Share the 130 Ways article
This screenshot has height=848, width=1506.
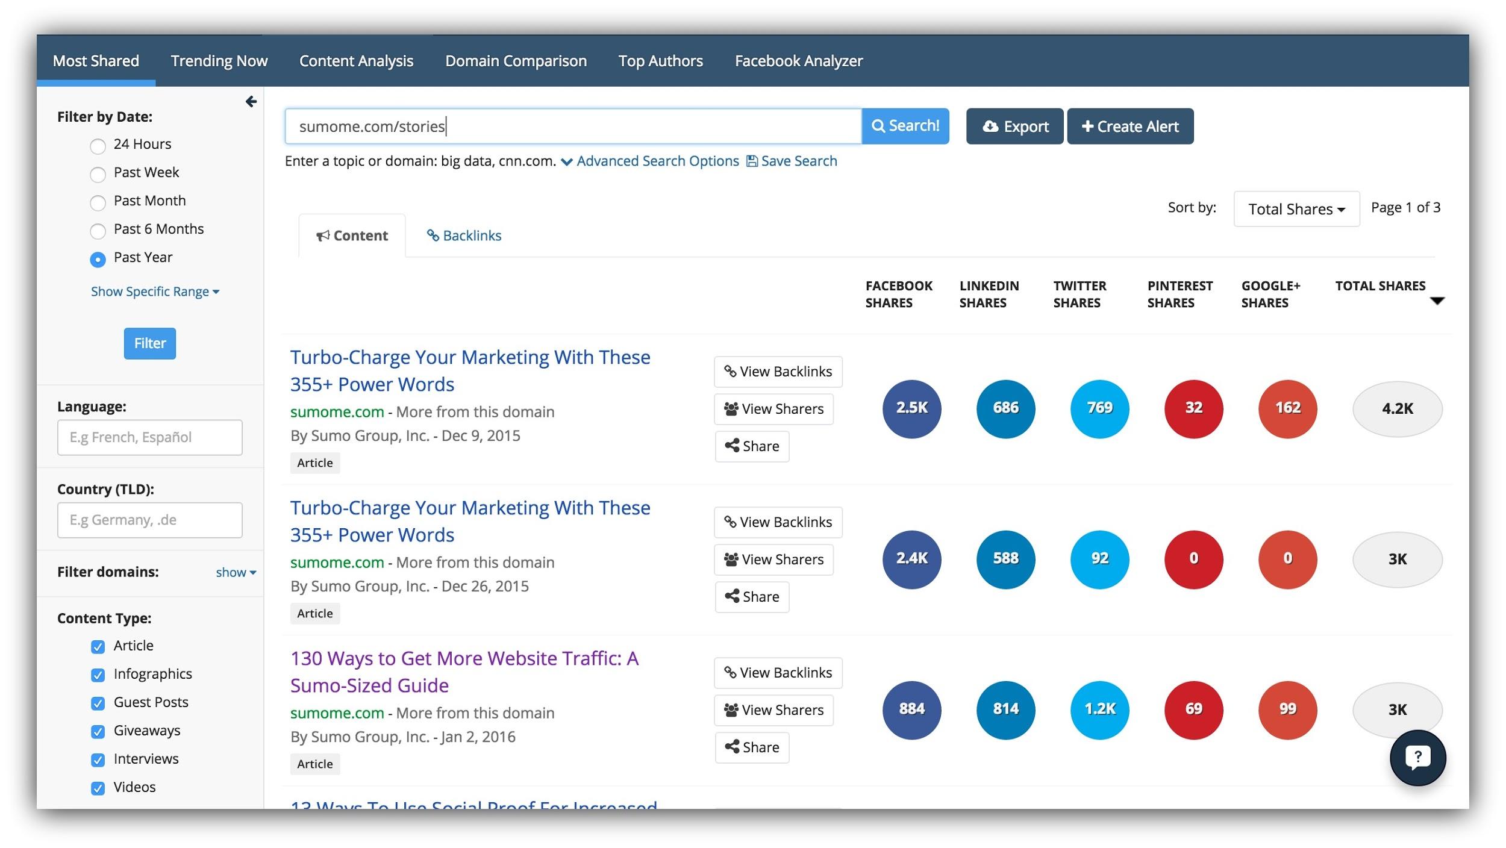click(752, 747)
